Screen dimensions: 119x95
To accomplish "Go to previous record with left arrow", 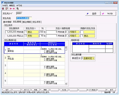I will pyautogui.click(x=11, y=9).
